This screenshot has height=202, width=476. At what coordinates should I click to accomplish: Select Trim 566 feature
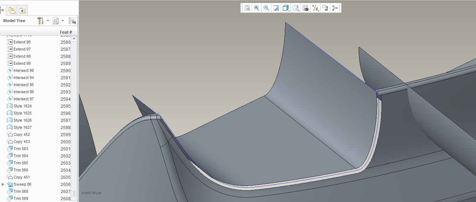[x=21, y=170]
